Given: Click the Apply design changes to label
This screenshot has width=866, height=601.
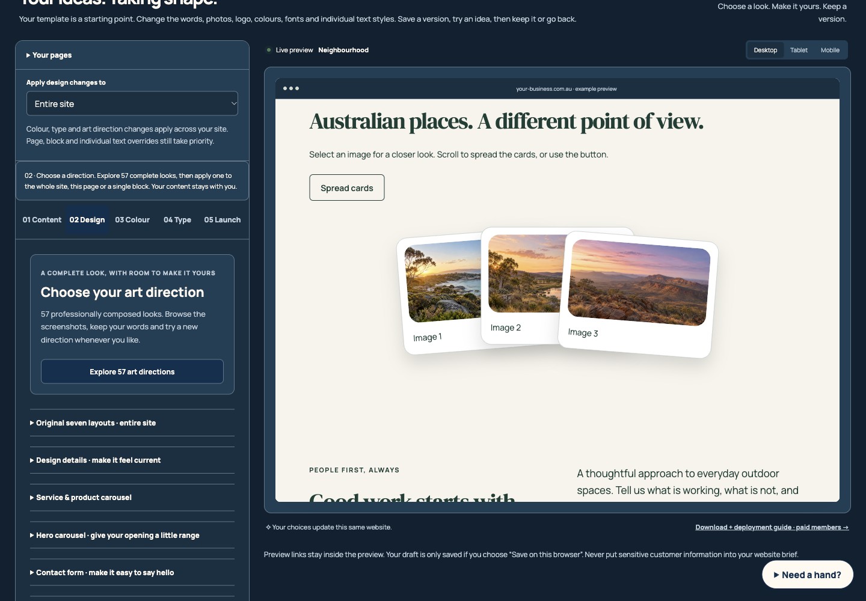Looking at the screenshot, I should tap(66, 83).
